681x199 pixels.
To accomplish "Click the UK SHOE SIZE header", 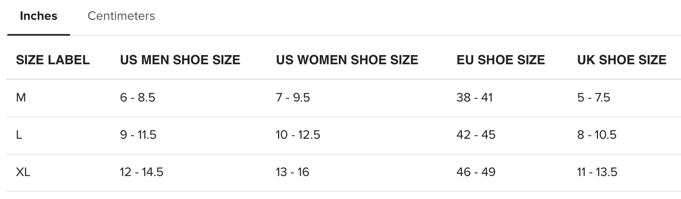I will (622, 60).
